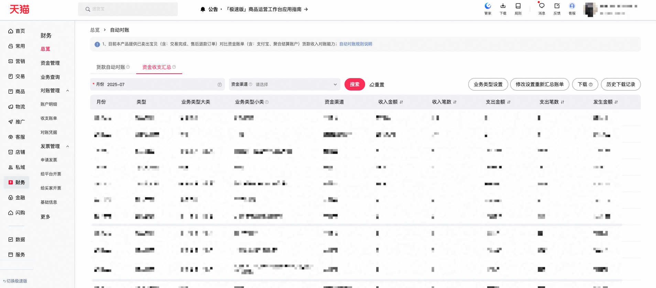Collapse the 发票管理 section
This screenshot has height=288, width=656.
tap(67, 147)
